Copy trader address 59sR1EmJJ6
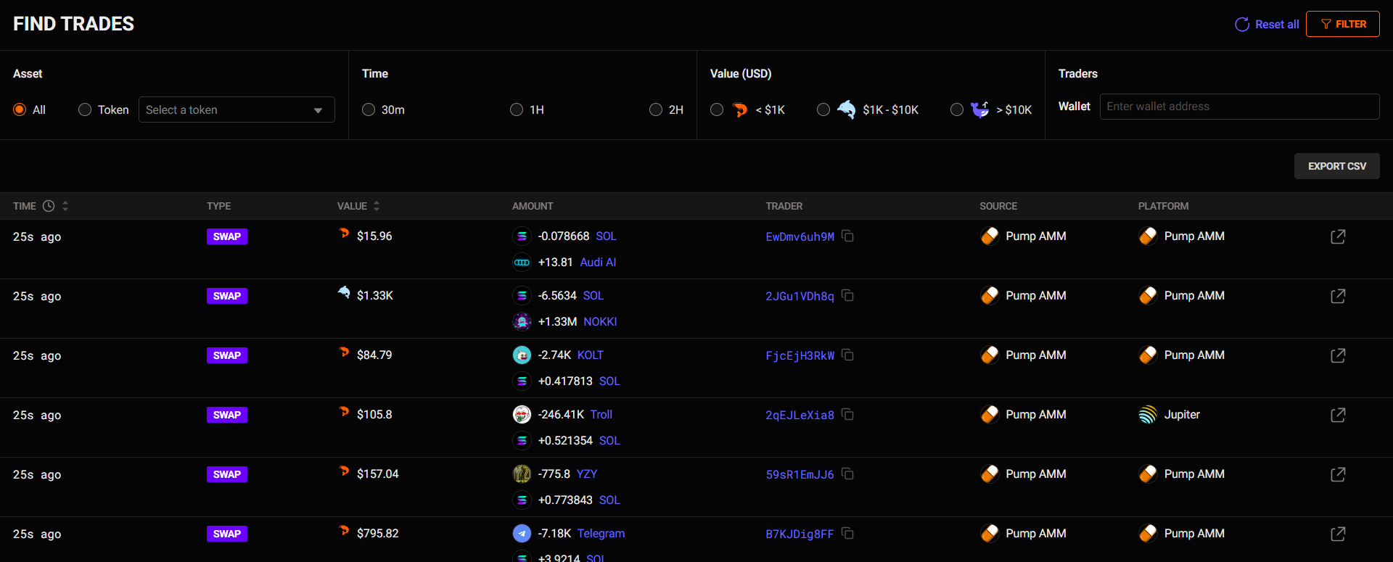Image resolution: width=1393 pixels, height=562 pixels. (847, 474)
